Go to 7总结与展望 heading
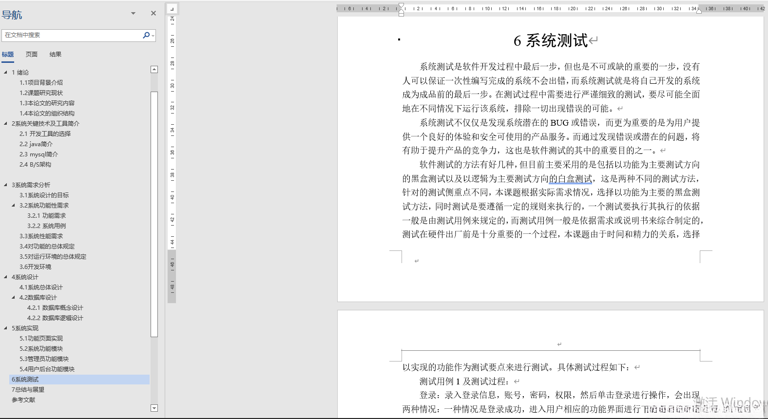The image size is (768, 419). [28, 390]
